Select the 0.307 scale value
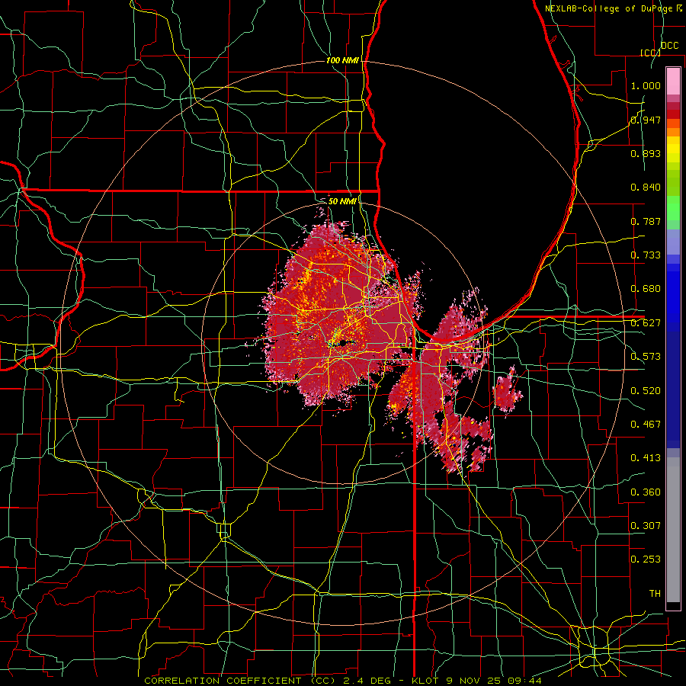 646,525
